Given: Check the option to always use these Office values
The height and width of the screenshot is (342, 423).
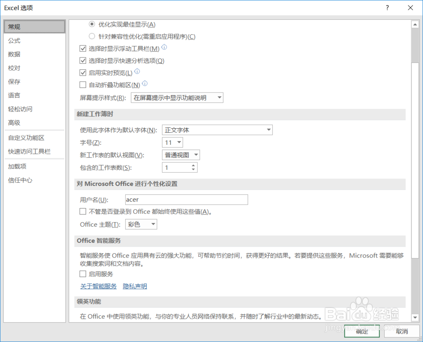Looking at the screenshot, I should (83, 211).
